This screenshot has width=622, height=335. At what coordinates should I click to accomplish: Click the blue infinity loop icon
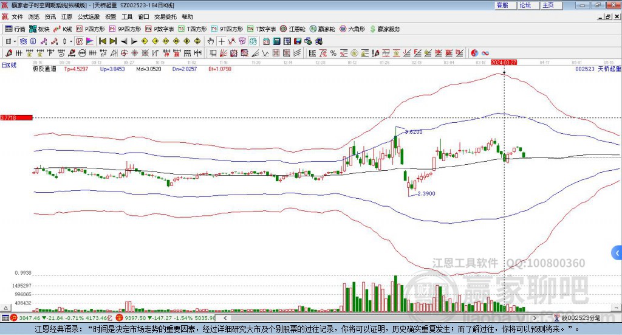pyautogui.click(x=485, y=53)
